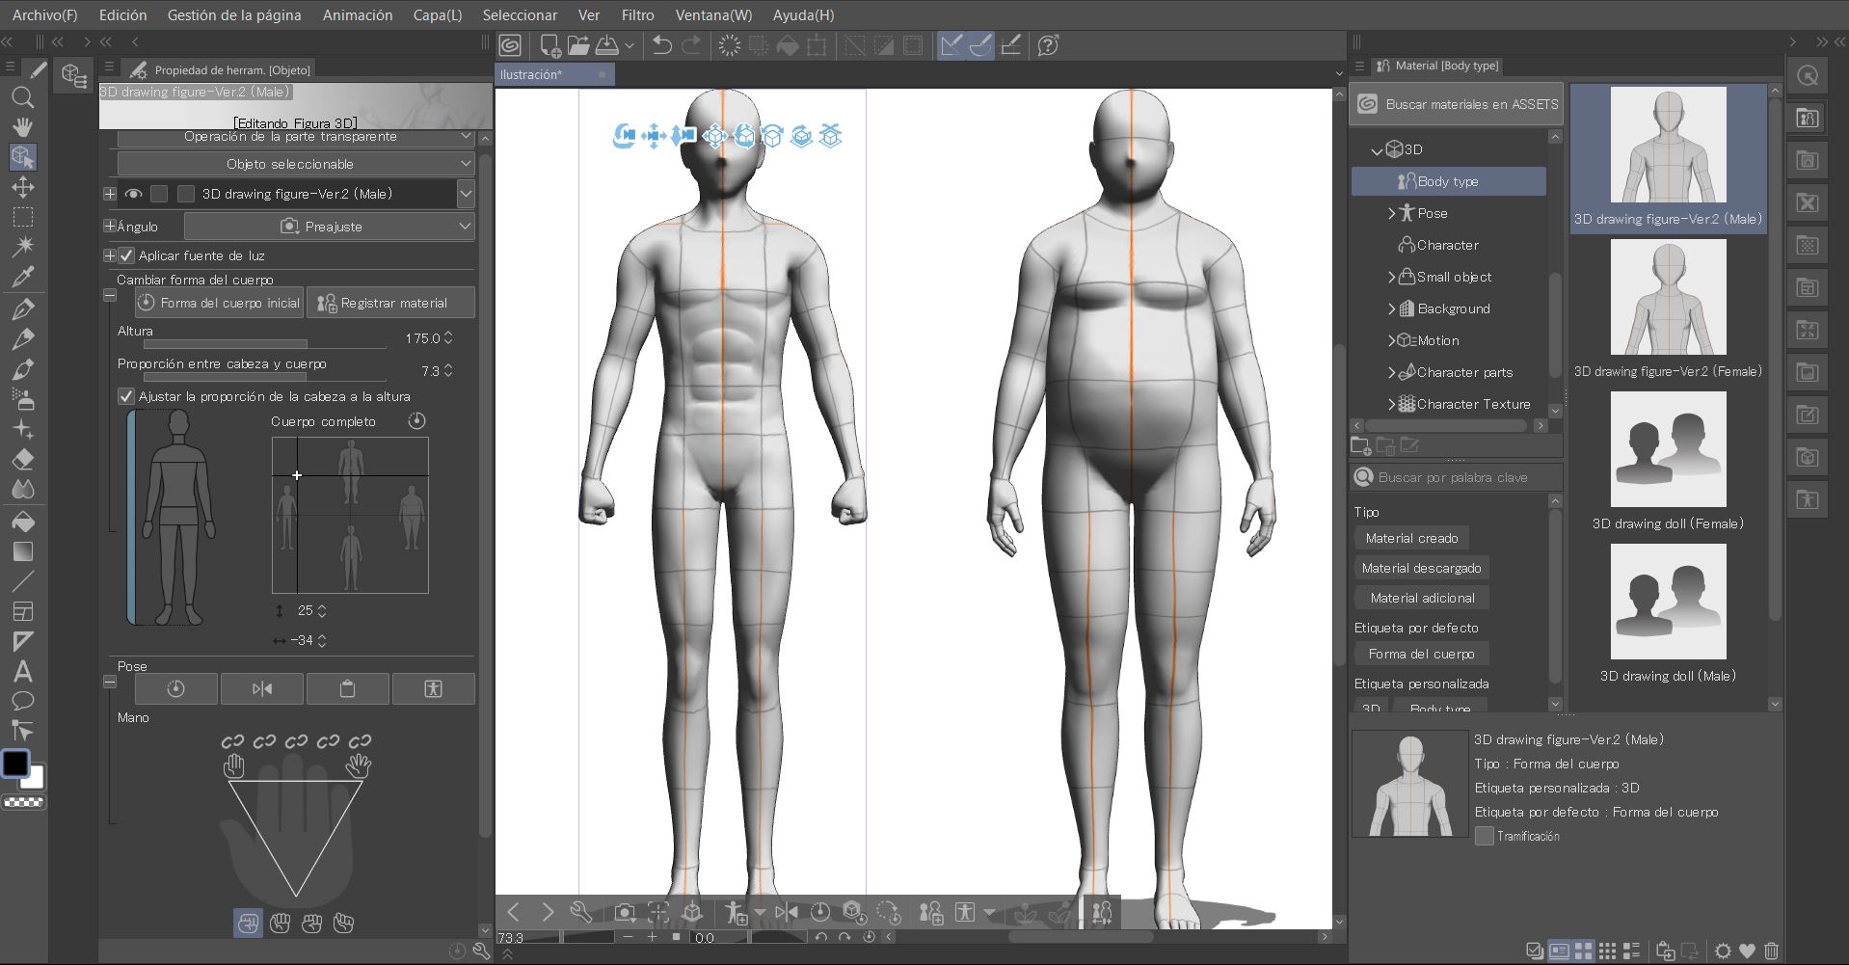Screen dimensions: 1849x965
Task: Select 3D drawing figure-Ver.2 (Female) thumbnail
Action: 1668,299
